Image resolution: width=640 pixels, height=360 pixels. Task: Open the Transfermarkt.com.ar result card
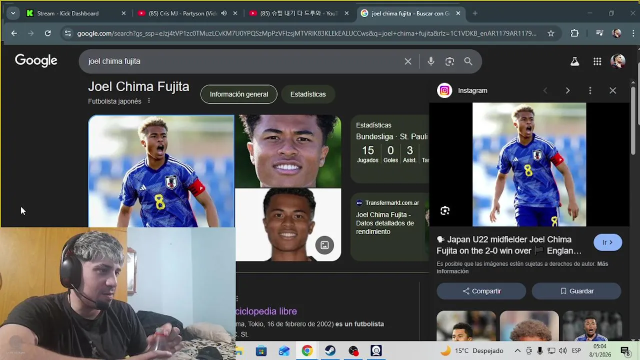(x=390, y=226)
